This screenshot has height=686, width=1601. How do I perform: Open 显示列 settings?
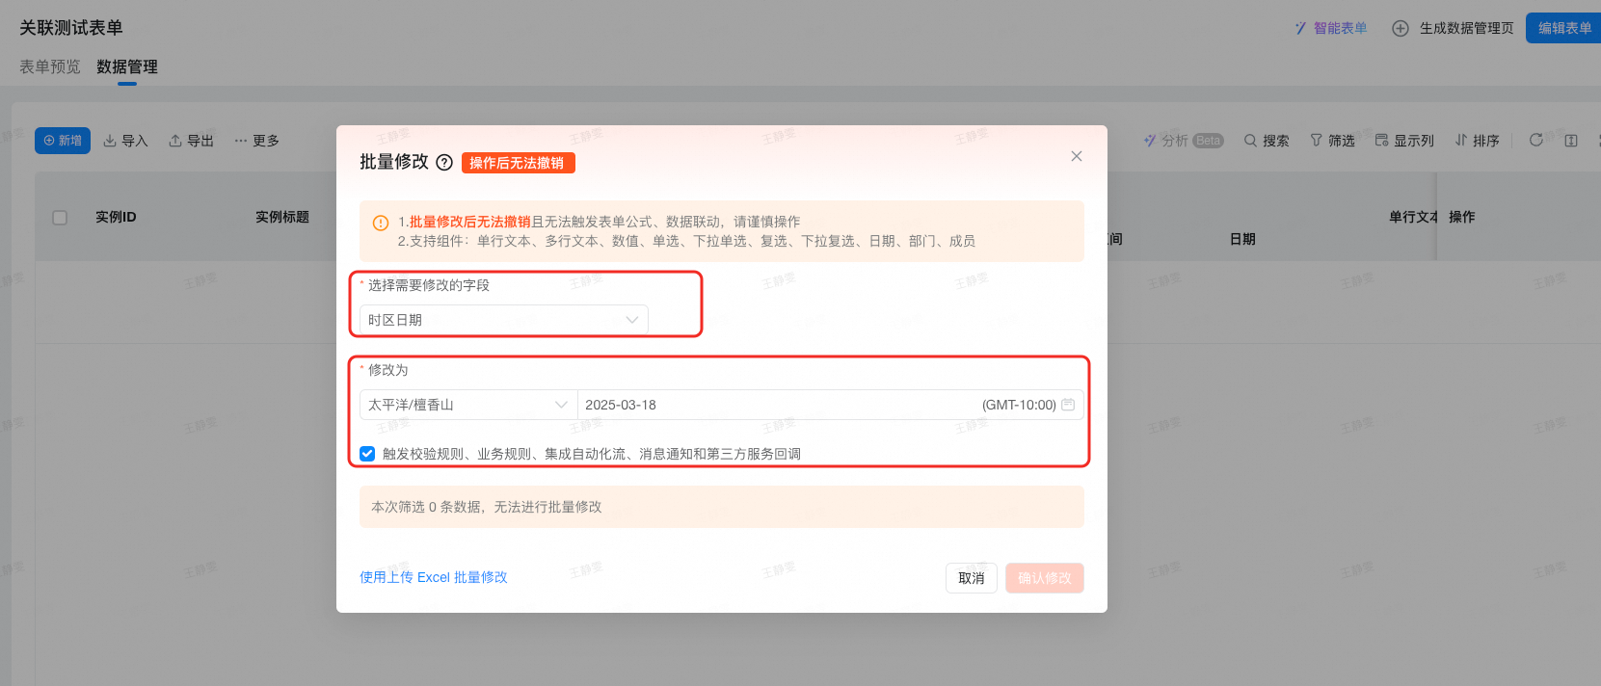1404,141
